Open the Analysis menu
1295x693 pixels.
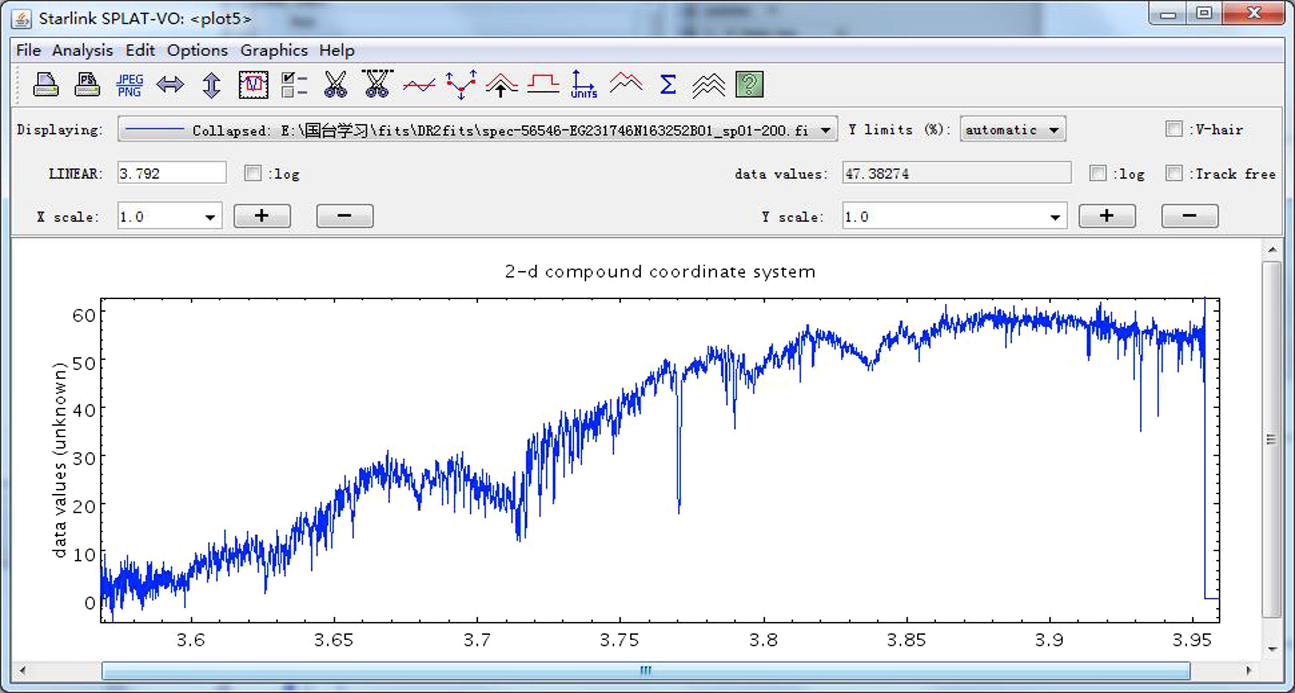(x=83, y=50)
